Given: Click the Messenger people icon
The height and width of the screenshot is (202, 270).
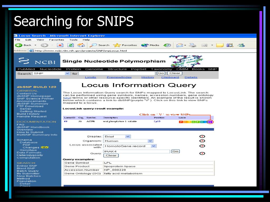Looking at the screenshot, I should pyautogui.click(x=241, y=45).
